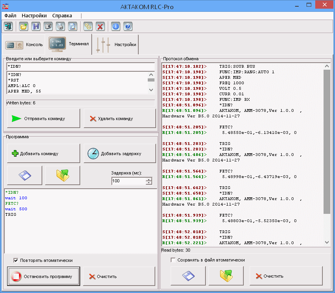The width and height of the screenshot is (335, 293).
Task: Select AMPL:ALC 0 in the command list
Action: [x=22, y=86]
